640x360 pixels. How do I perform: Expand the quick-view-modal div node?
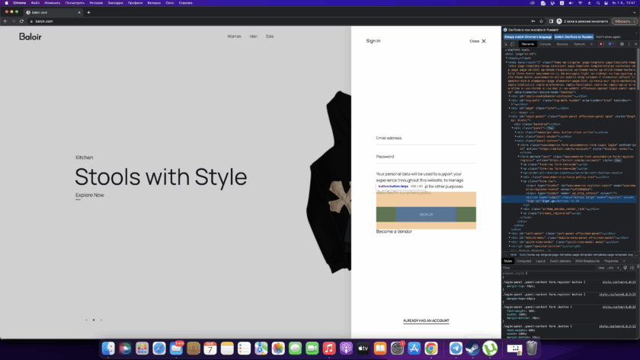point(510,242)
